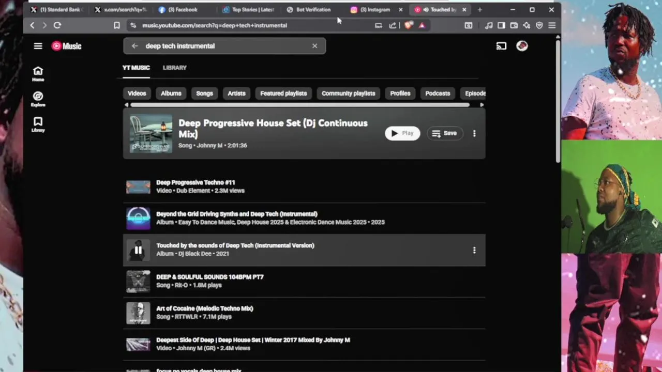Click the site settings icon in address bar
This screenshot has height=372, width=662.
click(x=133, y=25)
